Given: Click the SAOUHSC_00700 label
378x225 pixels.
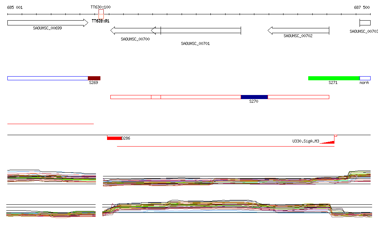Looking at the screenshot, I should [x=135, y=39].
